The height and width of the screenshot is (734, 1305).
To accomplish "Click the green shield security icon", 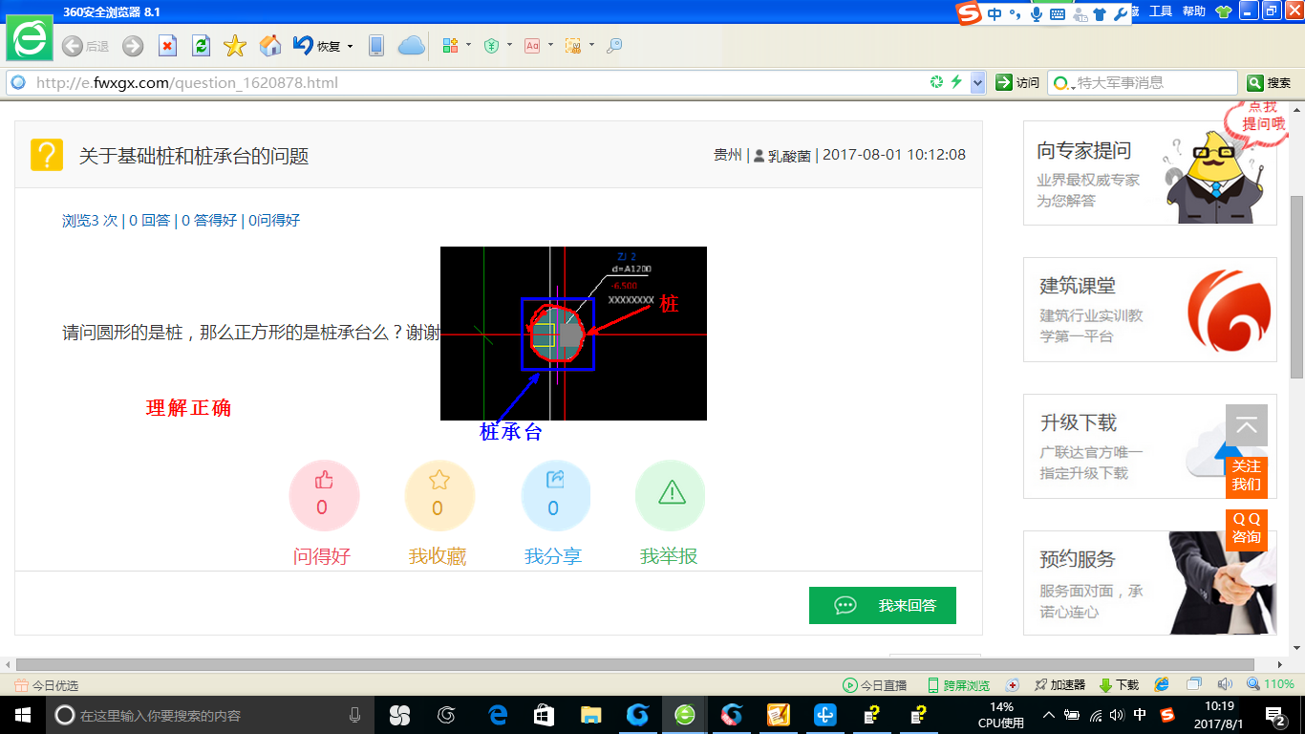I will pyautogui.click(x=491, y=45).
